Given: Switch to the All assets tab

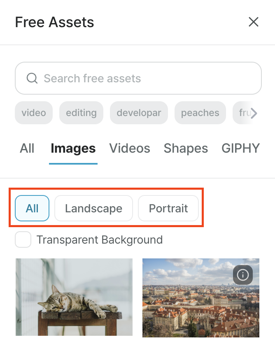Looking at the screenshot, I should [27, 148].
